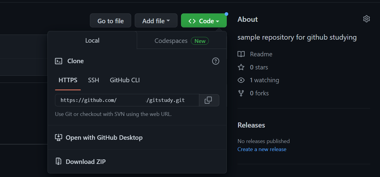Click the star icon beside 0 stars
Screen dimensions: 380x177
point(241,67)
